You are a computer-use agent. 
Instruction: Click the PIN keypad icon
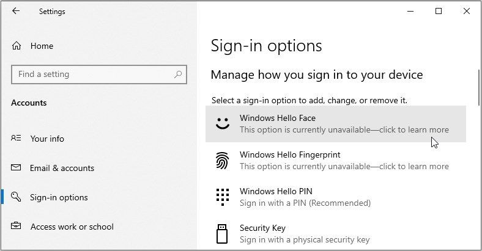tap(223, 197)
